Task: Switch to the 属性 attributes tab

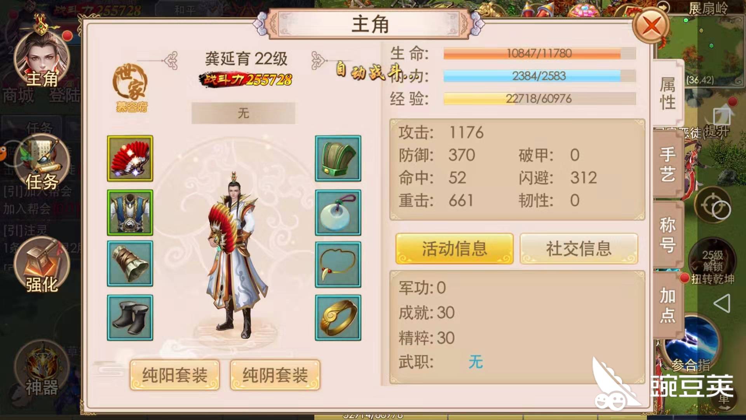Action: (668, 93)
